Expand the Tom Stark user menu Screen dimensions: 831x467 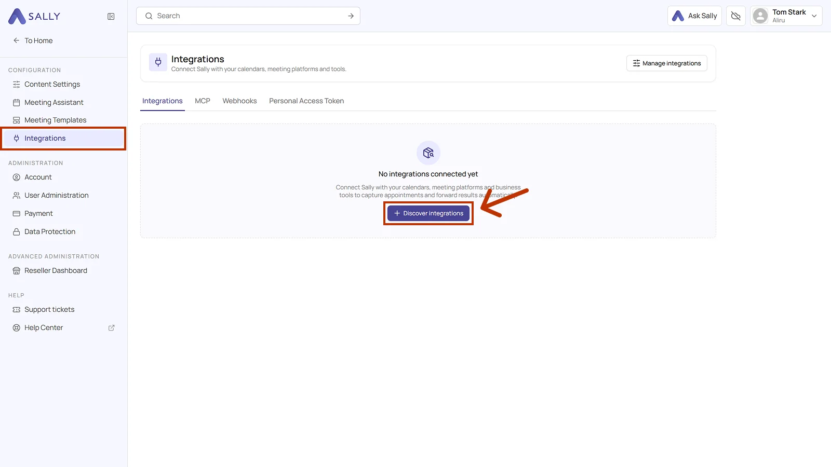[786, 16]
